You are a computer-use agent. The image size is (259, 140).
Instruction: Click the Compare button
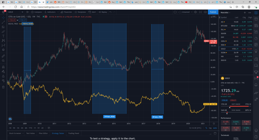(x=37, y=12)
